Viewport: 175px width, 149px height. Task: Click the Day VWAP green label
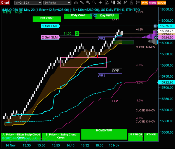click(x=107, y=16)
